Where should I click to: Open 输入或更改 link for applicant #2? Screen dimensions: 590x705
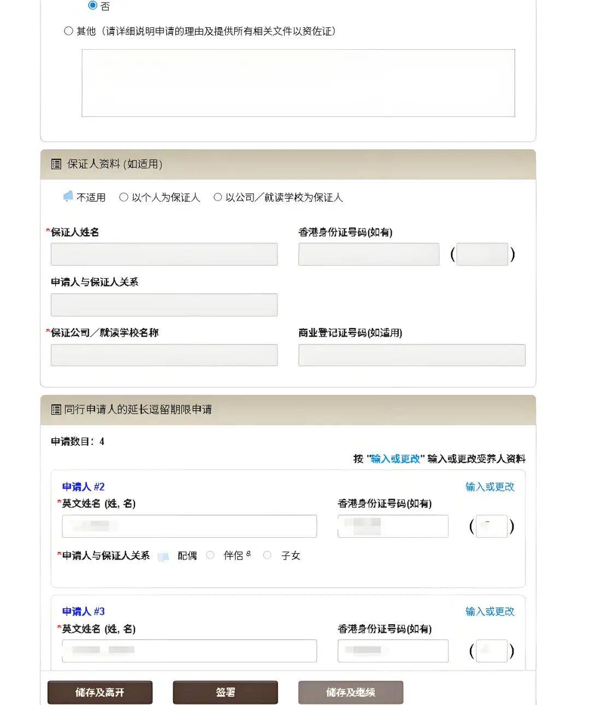(489, 487)
